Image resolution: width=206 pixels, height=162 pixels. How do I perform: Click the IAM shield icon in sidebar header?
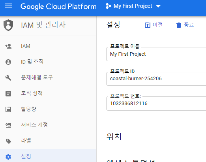pos(8,25)
